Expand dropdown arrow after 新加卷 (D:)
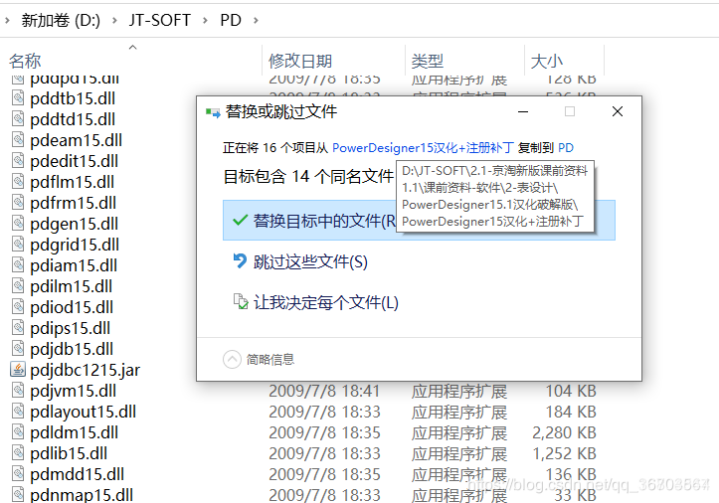719x503 pixels. click(114, 20)
